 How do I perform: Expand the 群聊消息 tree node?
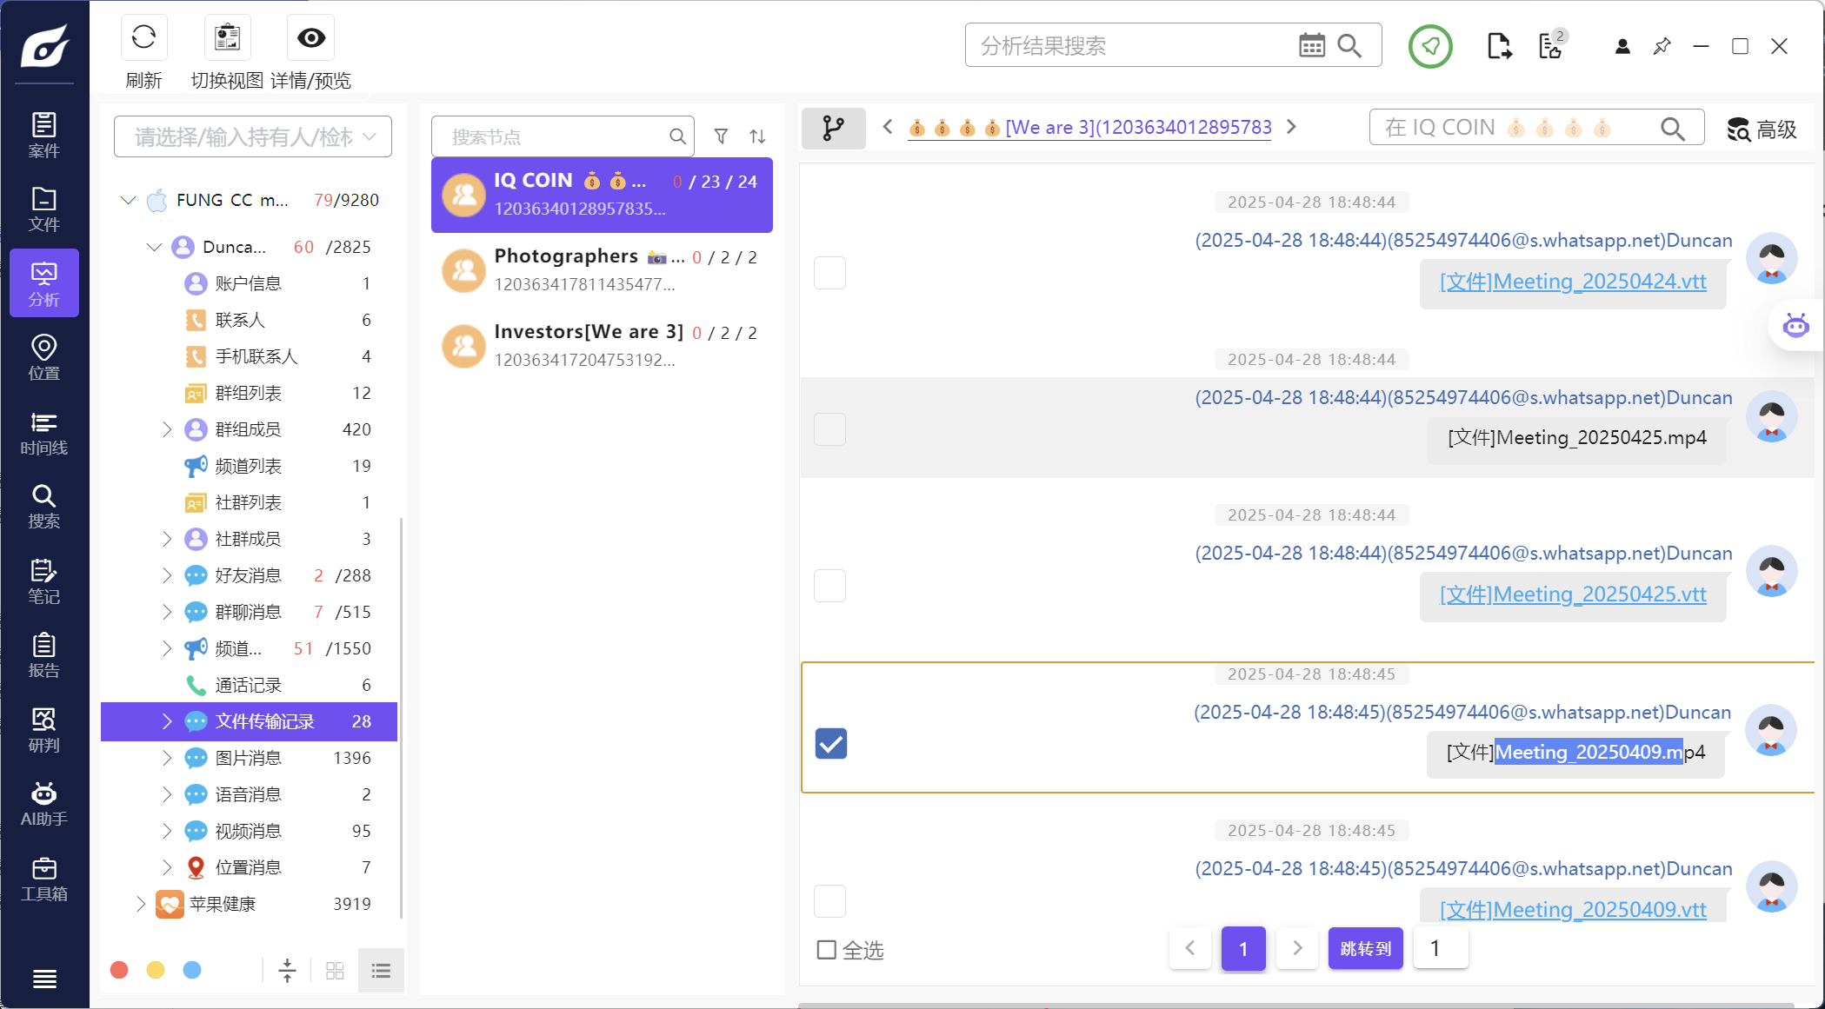tap(167, 612)
